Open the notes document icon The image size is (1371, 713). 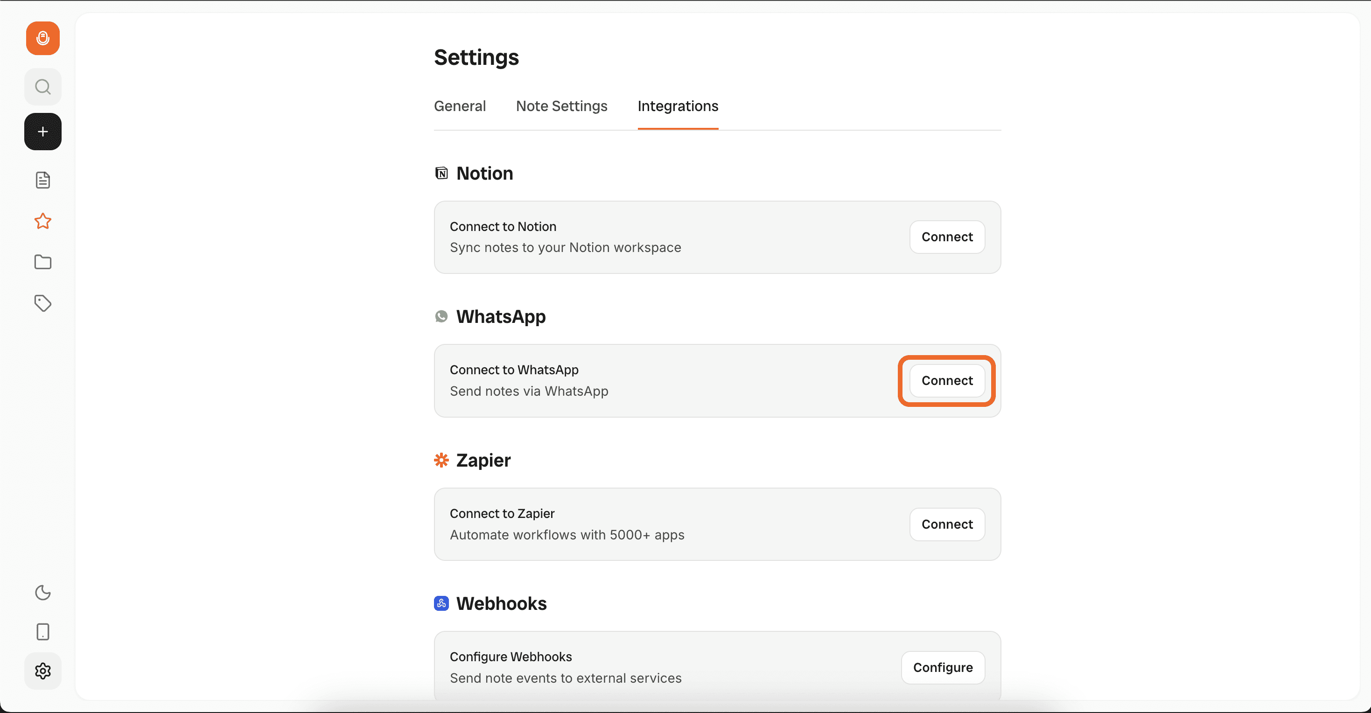[42, 181]
